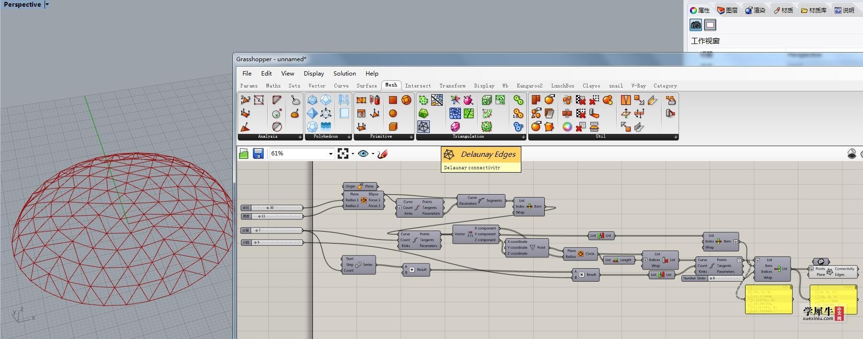Expand the Triangulation panel

pos(523,137)
